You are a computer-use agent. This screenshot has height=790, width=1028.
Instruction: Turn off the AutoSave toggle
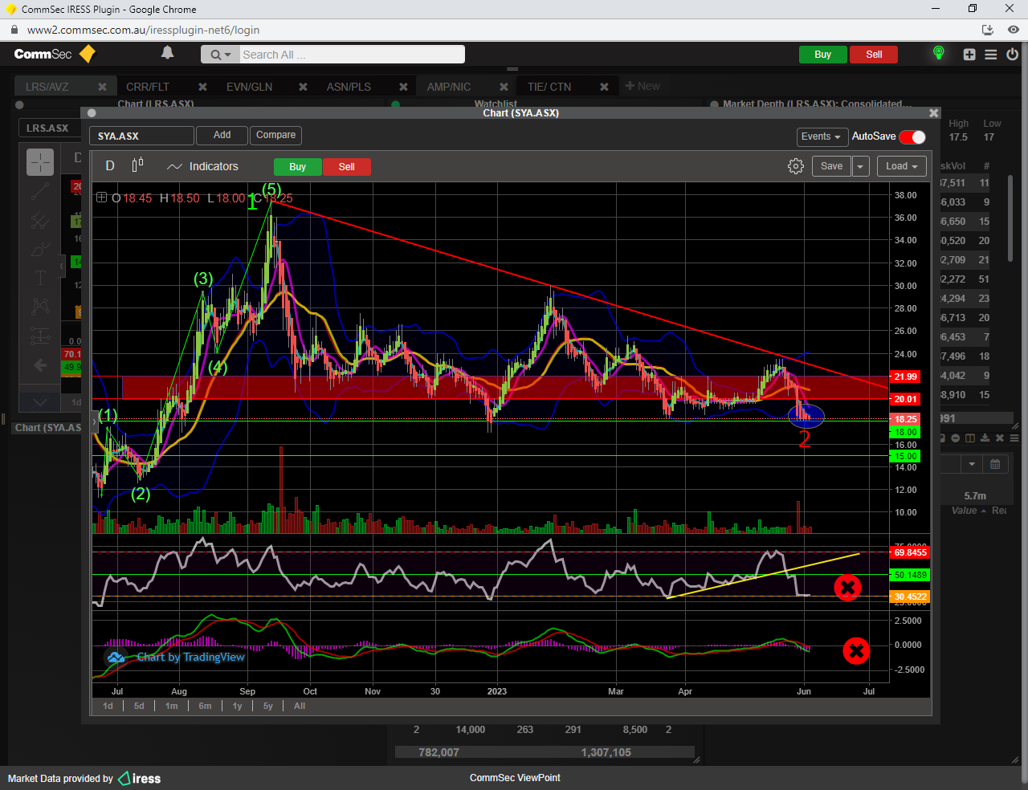[912, 136]
